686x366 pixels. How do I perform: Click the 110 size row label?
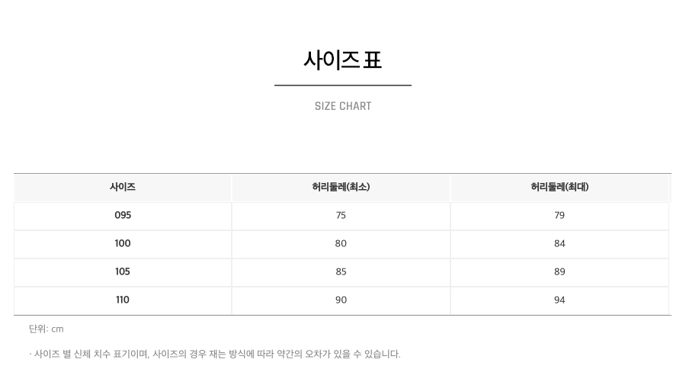tap(123, 300)
